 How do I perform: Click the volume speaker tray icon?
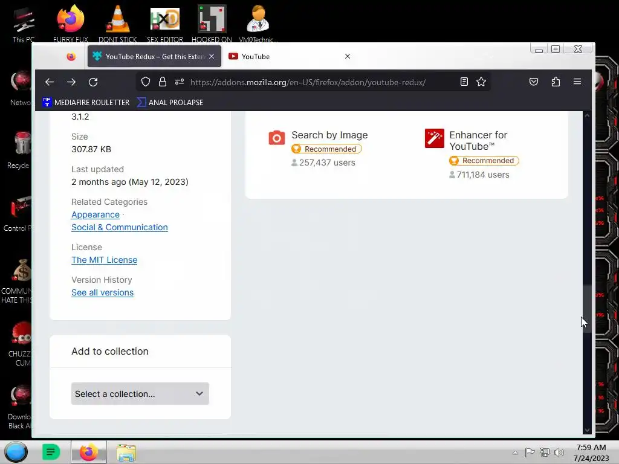pyautogui.click(x=559, y=453)
